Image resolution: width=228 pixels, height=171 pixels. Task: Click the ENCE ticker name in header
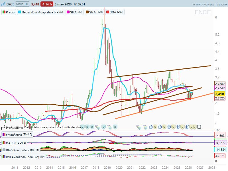tap(10, 4)
